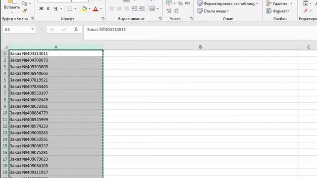
Task: Open Стили ячеек menu
Action: [x=213, y=11]
